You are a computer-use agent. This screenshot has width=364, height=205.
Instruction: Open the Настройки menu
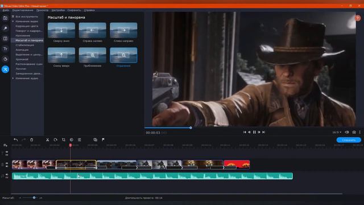pos(58,10)
